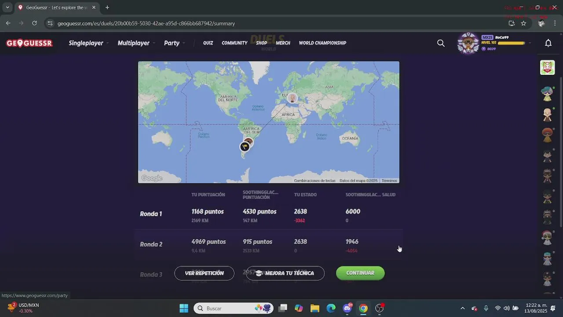Click the green badge atop the friends sidebar
Viewport: 563px width, 317px height.
click(548, 67)
